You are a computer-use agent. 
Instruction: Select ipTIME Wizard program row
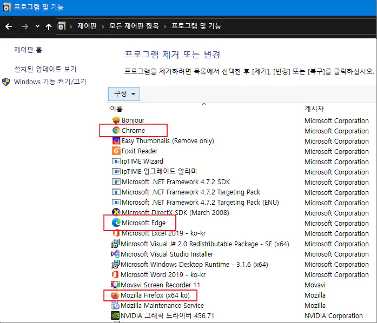142,161
